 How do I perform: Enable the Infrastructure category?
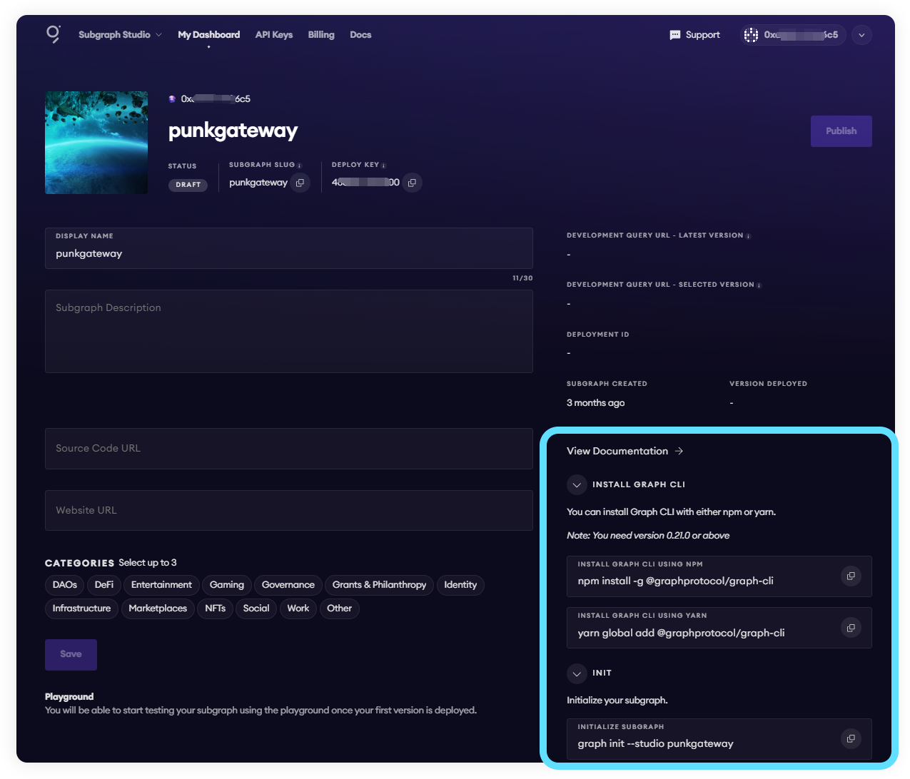[81, 609]
